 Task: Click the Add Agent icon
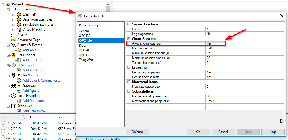(19, 91)
